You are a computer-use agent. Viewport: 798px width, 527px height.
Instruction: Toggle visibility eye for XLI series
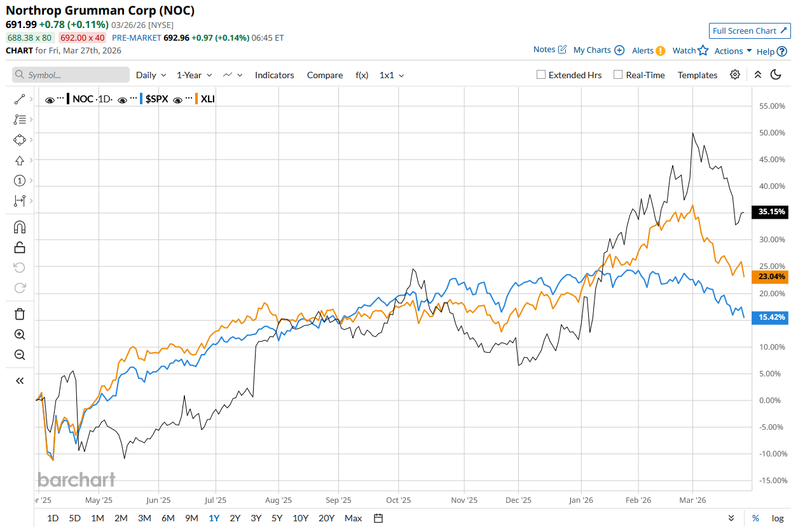[178, 99]
